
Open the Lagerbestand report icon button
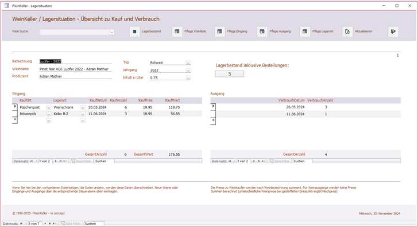coord(134,32)
